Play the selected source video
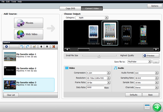 coord(7,47)
